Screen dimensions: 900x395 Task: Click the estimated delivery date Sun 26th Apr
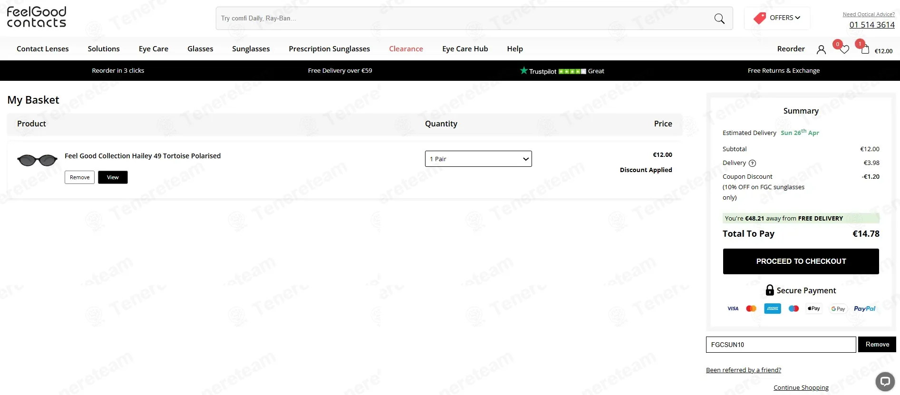(800, 132)
